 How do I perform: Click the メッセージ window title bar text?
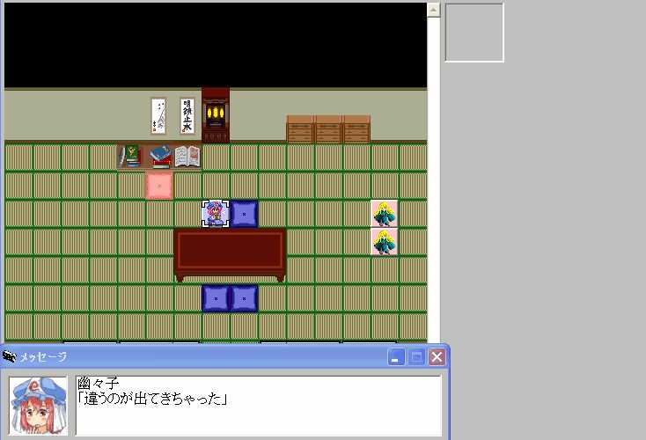[43, 356]
